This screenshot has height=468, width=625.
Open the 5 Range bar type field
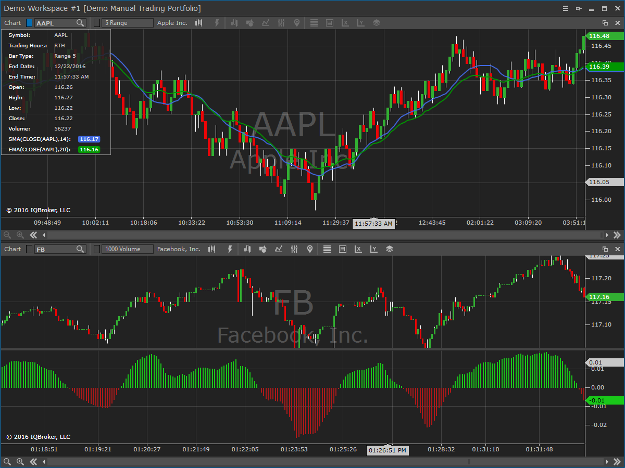[x=128, y=23]
